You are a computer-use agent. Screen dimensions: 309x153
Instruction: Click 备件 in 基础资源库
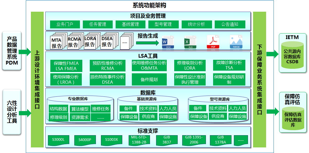[x=128, y=108]
